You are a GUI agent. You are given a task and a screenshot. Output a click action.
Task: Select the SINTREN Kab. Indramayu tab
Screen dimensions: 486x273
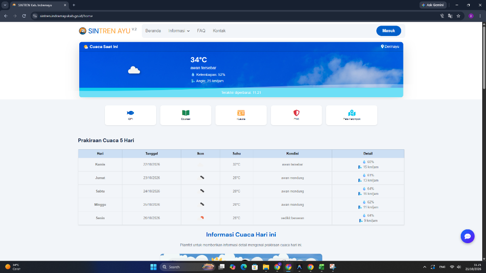pos(39,5)
